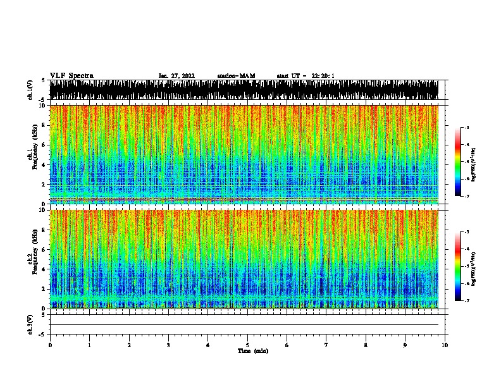Click the "station=MAM" header text

coord(236,76)
